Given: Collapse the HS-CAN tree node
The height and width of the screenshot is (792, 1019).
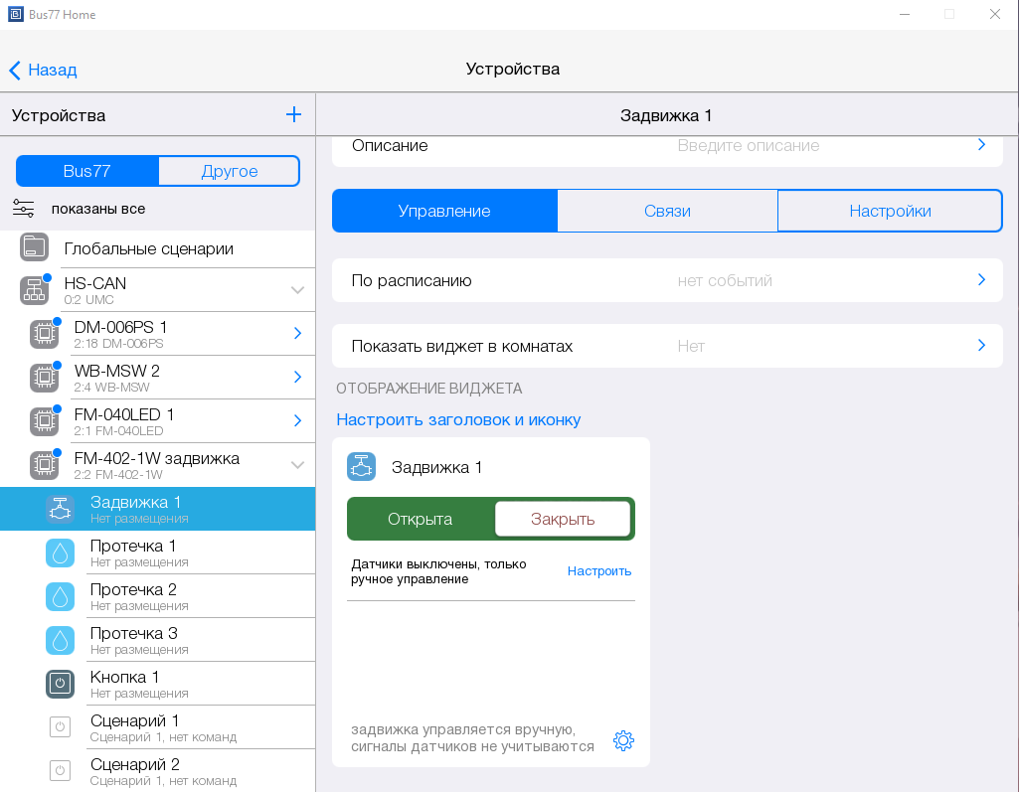Looking at the screenshot, I should click(296, 290).
